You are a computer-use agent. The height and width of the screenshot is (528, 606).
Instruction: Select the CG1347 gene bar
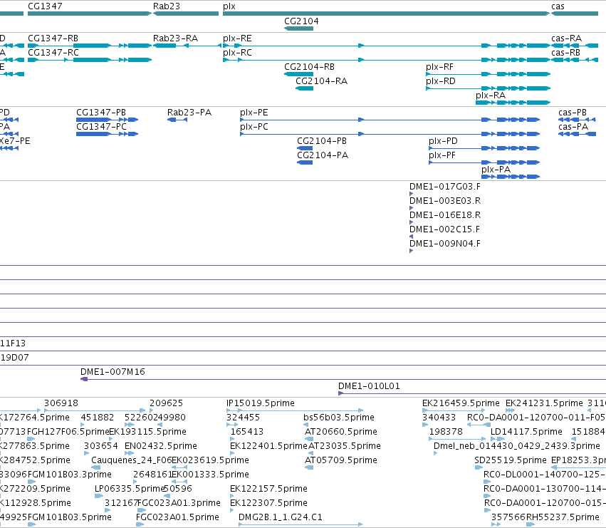pos(90,14)
